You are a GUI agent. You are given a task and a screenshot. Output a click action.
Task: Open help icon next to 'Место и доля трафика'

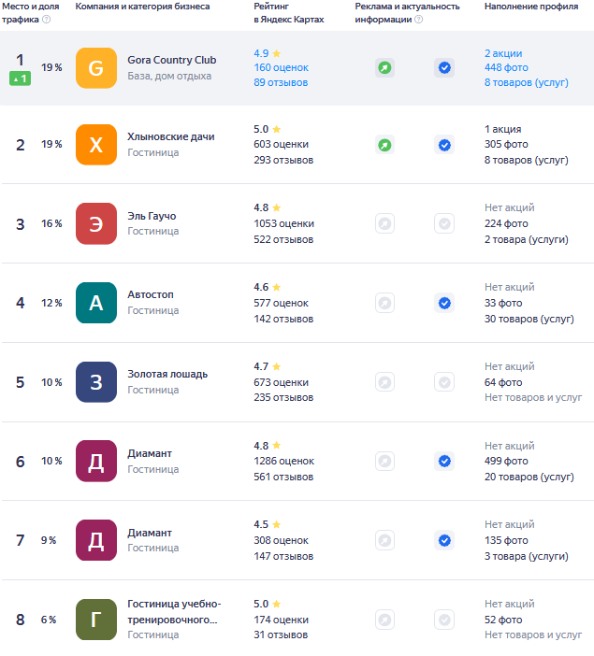point(47,20)
